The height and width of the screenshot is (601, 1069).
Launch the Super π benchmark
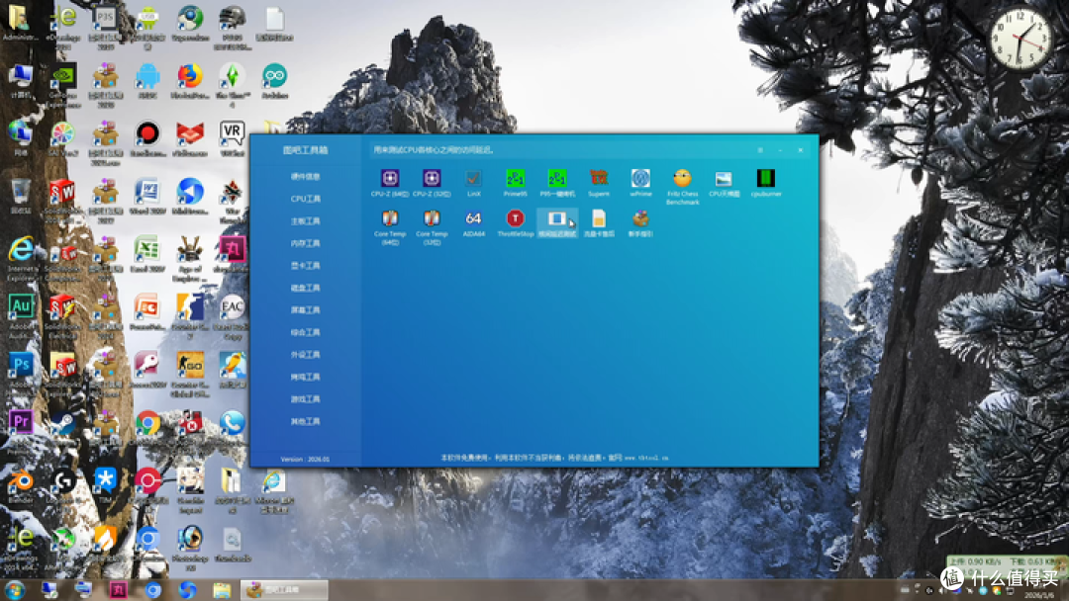pos(599,183)
